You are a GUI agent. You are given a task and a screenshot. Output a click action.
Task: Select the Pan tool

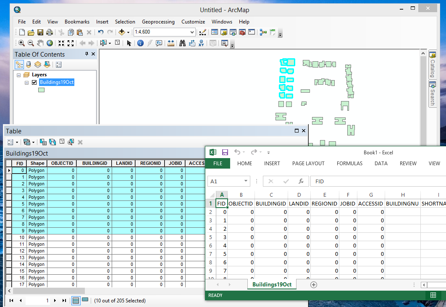pyautogui.click(x=40, y=43)
